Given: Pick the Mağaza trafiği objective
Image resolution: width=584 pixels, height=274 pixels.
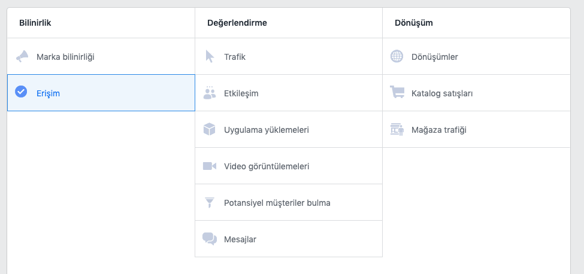Looking at the screenshot, I should [x=476, y=129].
